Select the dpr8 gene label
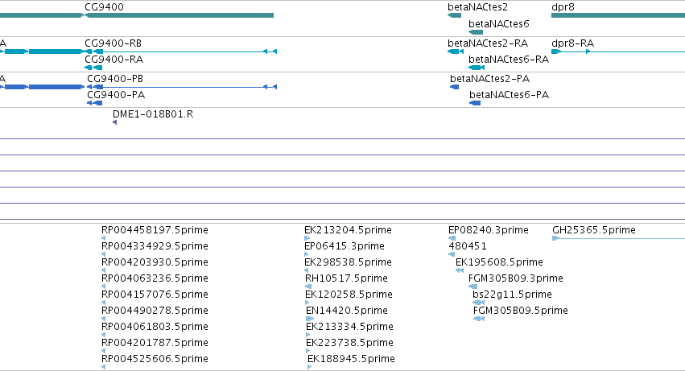Viewport: 685px width, 371px height. [x=563, y=7]
